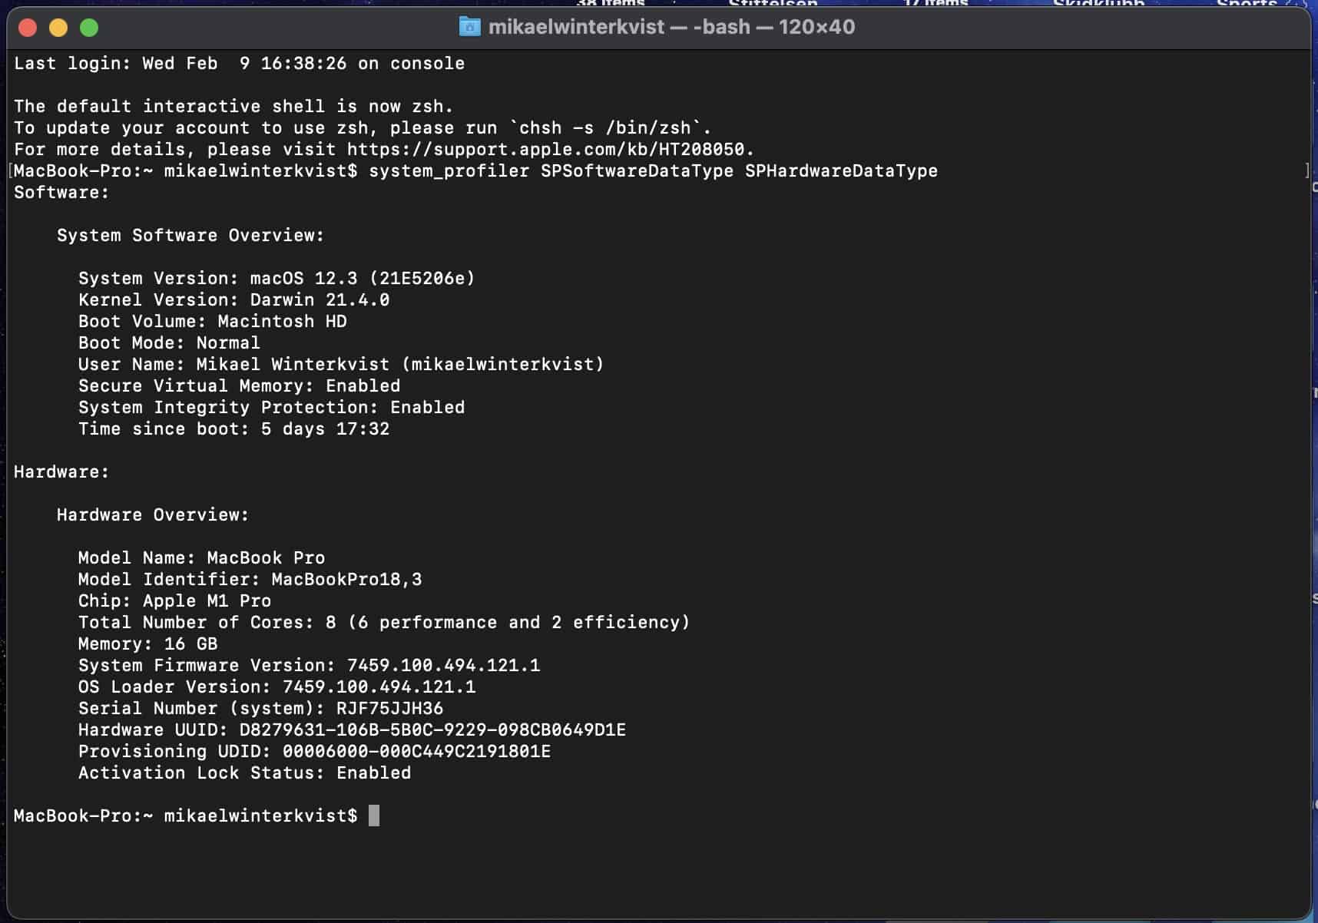Click the 'OS Loader Version' line

click(x=277, y=687)
